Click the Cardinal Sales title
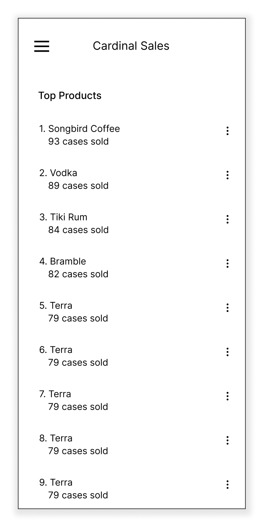 131,46
